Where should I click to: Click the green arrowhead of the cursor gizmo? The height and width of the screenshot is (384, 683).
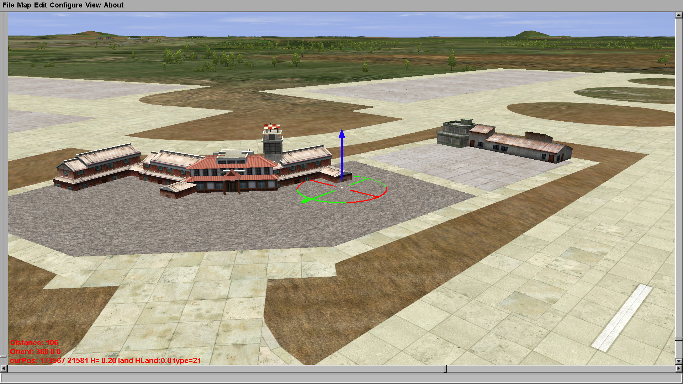[x=304, y=201]
